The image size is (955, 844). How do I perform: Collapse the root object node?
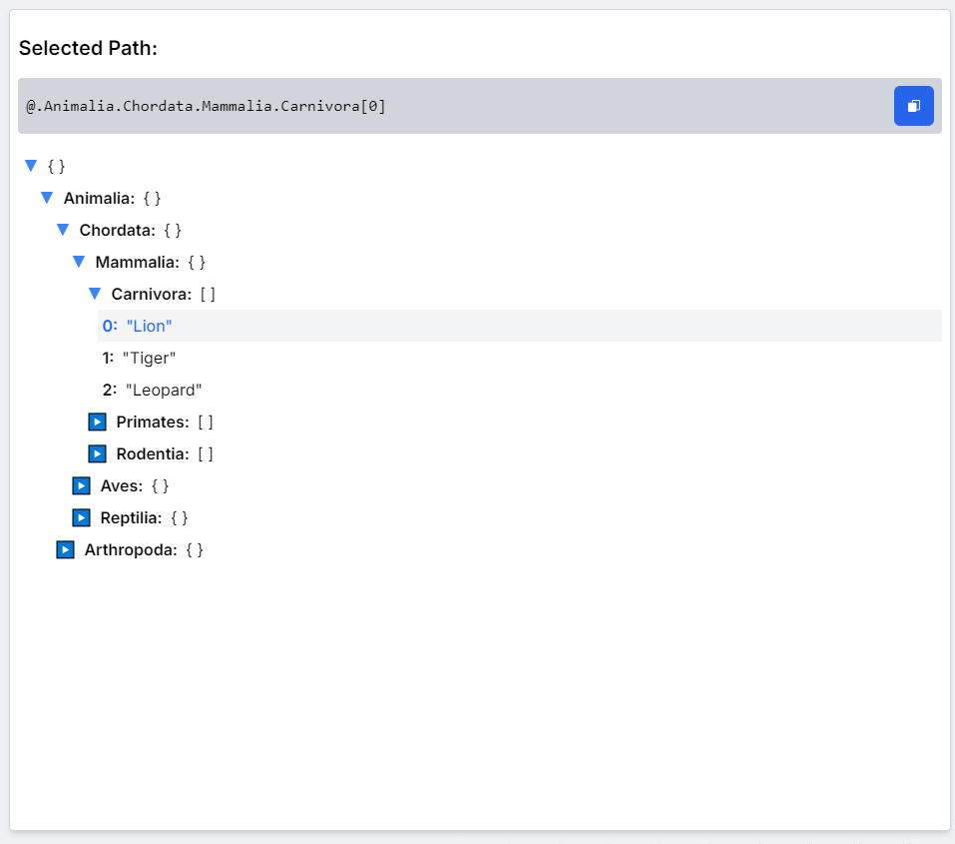(30, 166)
